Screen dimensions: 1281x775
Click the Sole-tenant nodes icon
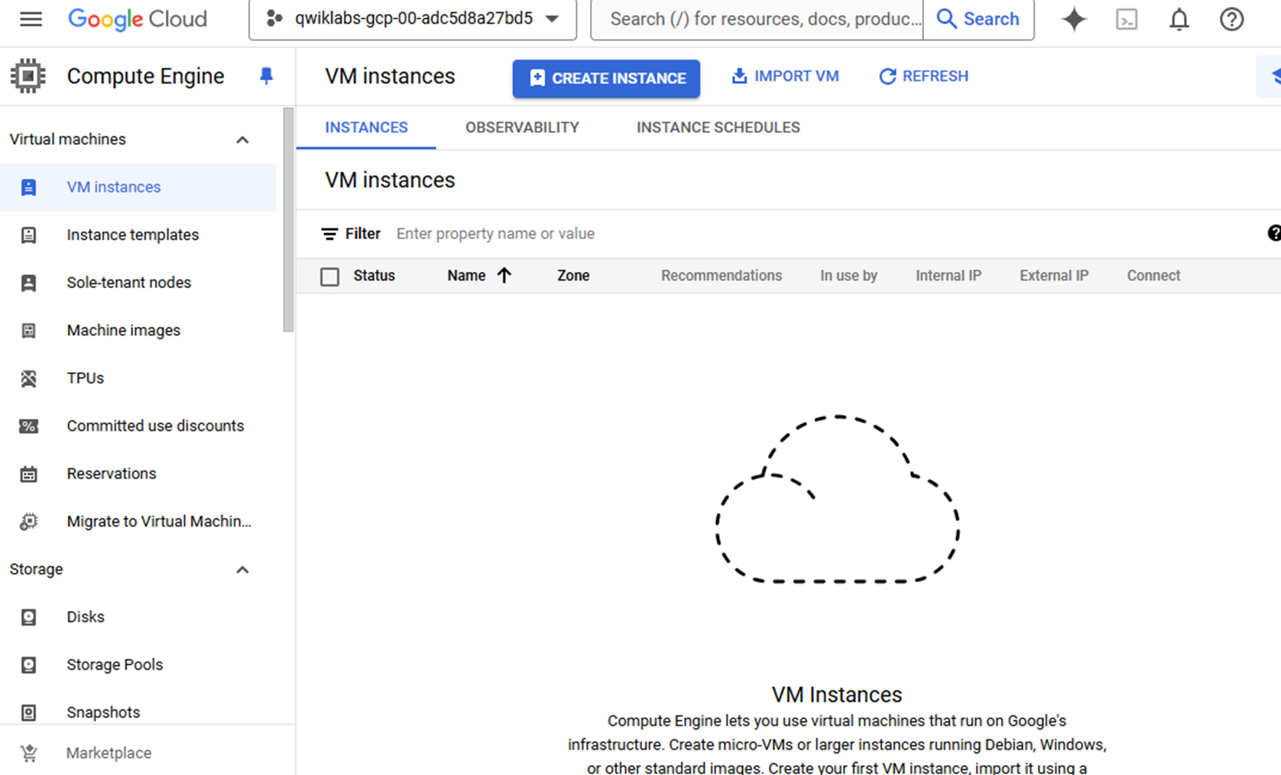click(28, 283)
